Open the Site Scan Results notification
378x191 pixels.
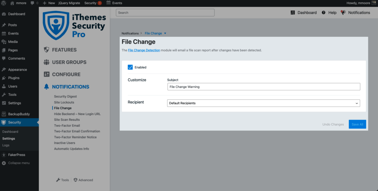[67, 120]
